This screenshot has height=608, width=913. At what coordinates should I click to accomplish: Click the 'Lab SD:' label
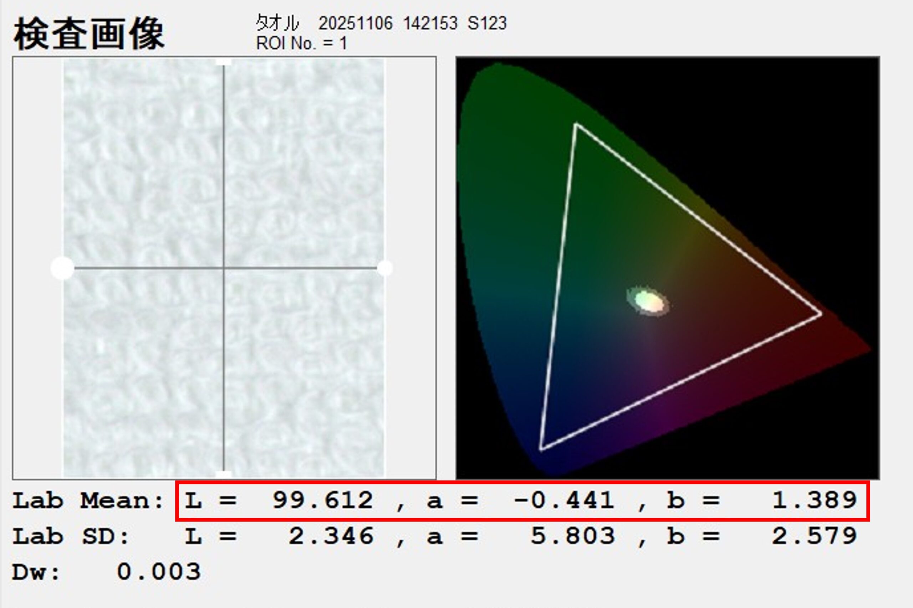pyautogui.click(x=71, y=537)
